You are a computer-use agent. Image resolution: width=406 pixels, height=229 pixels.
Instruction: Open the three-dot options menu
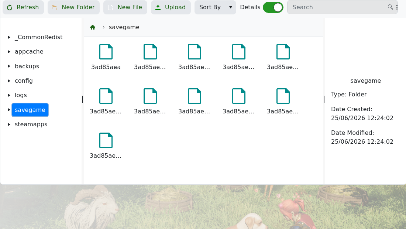(x=397, y=7)
